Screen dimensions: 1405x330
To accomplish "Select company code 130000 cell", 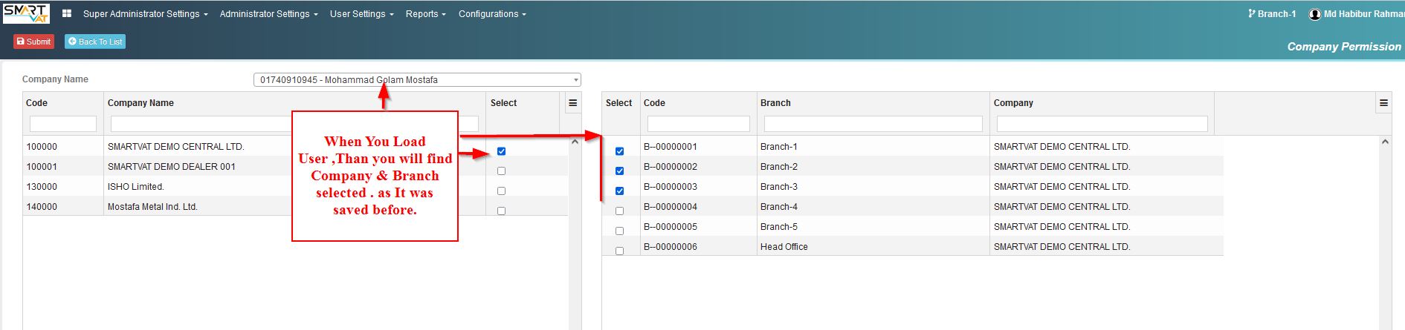I will click(42, 187).
